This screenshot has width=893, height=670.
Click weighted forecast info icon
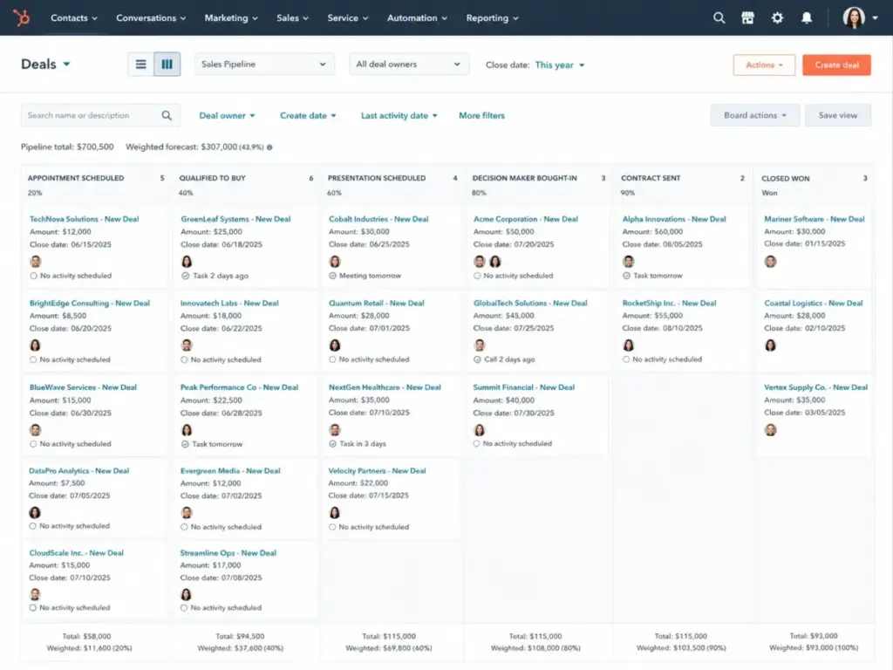[x=270, y=147]
